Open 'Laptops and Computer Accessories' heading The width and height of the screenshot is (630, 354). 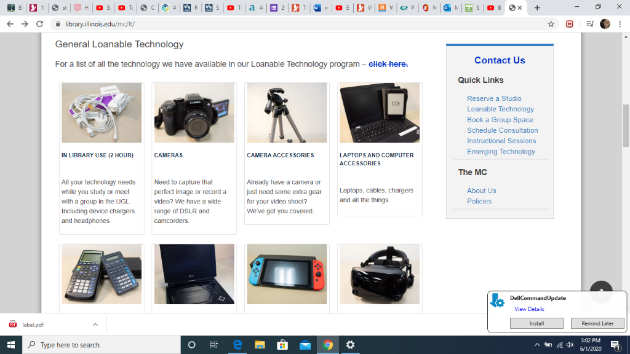[377, 159]
